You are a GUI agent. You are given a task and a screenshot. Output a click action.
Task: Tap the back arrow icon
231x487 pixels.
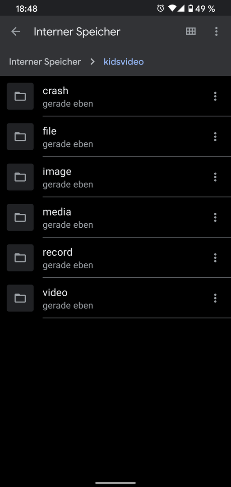click(x=15, y=32)
